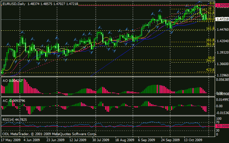Select the pink 50.0000 RSI level label
Viewport: 229px width, 143px height.
[x=222, y=126]
